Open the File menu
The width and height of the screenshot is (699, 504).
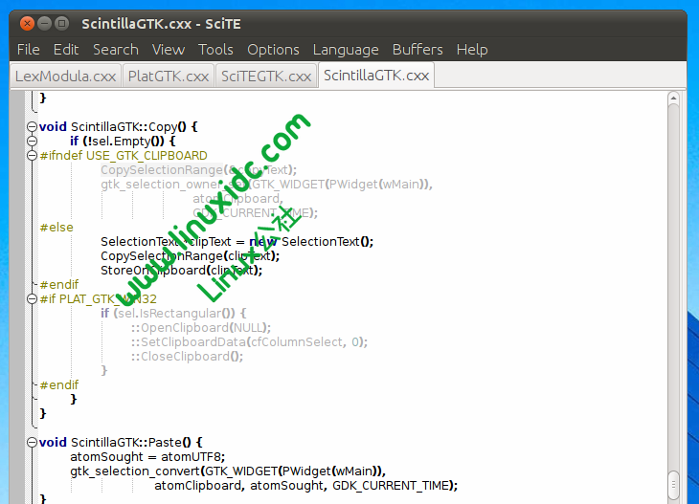pyautogui.click(x=28, y=50)
